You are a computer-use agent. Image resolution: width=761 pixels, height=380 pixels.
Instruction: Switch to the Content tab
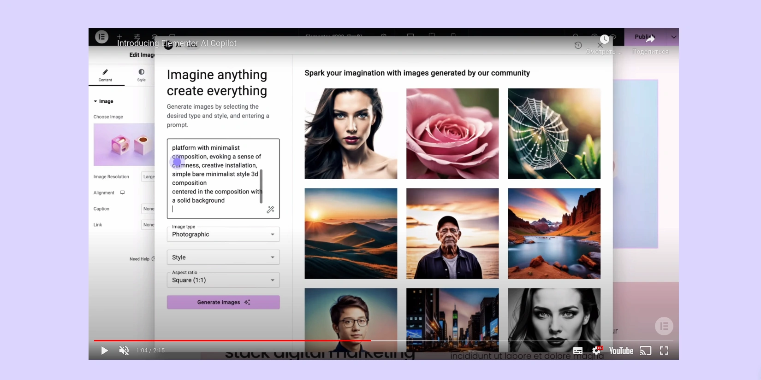(x=105, y=76)
